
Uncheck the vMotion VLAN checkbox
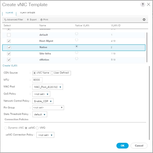[x=9, y=60]
